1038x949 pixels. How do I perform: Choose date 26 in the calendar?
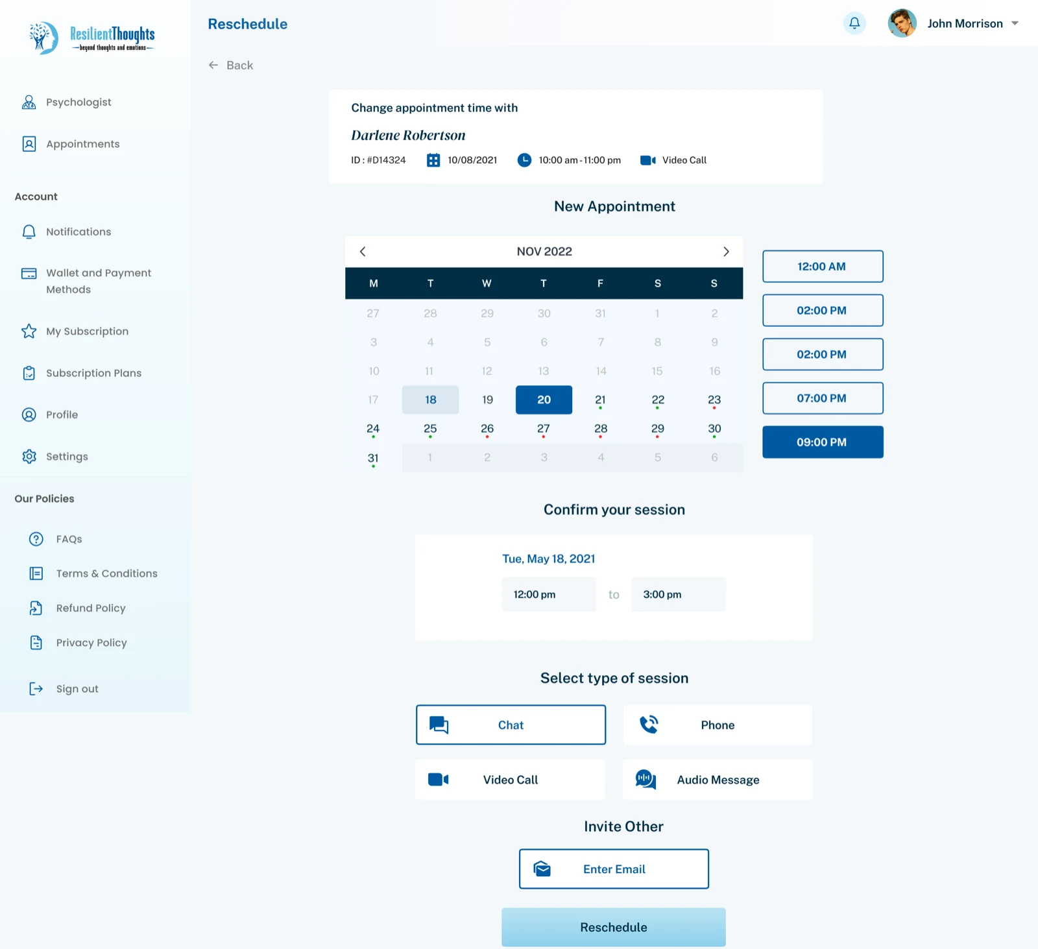pos(487,429)
